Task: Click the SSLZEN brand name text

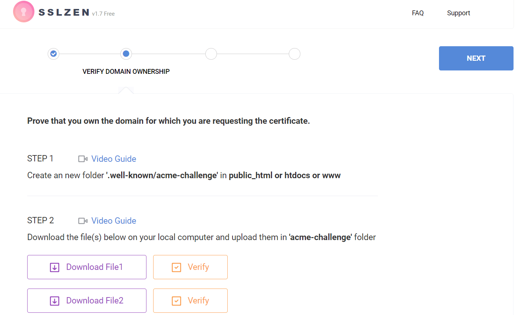Action: tap(64, 12)
